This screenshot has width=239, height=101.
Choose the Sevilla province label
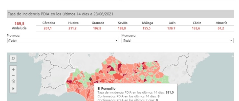click(123, 23)
